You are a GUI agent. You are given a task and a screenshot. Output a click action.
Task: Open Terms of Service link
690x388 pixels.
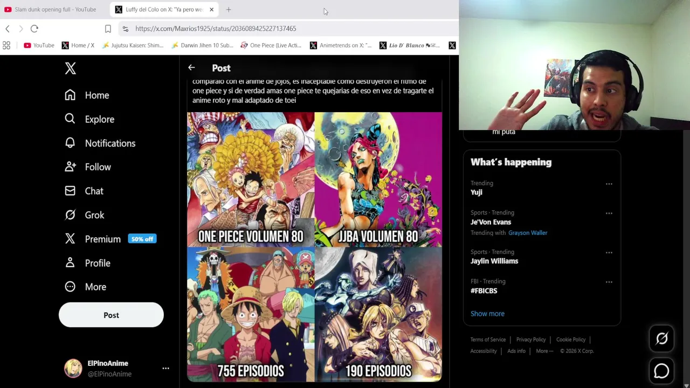(x=488, y=339)
